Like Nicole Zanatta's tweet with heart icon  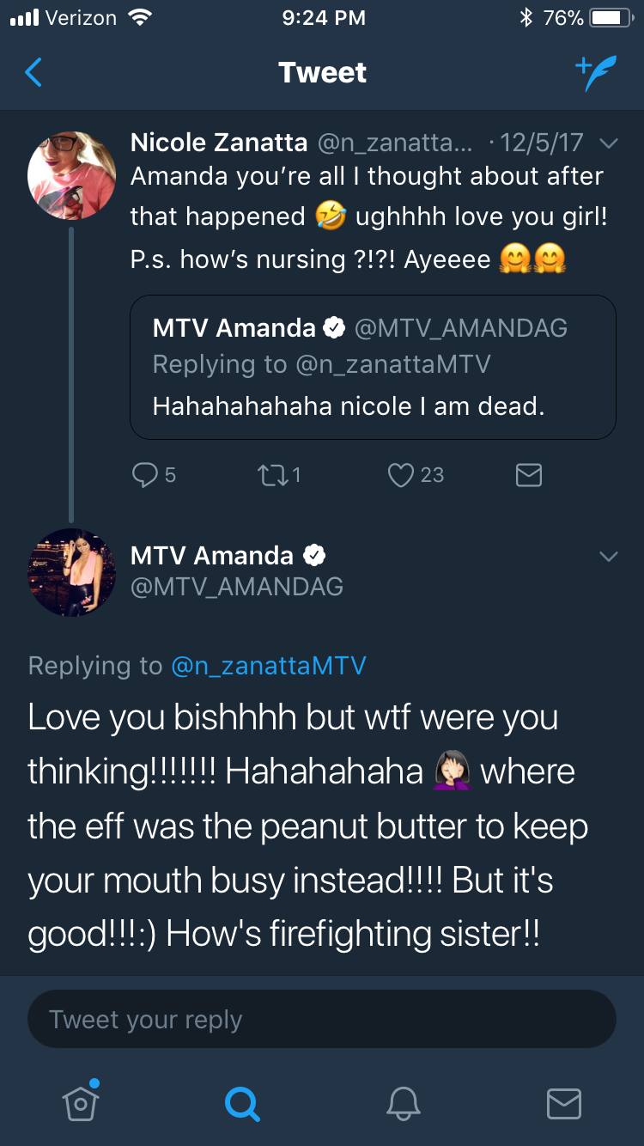[x=400, y=475]
